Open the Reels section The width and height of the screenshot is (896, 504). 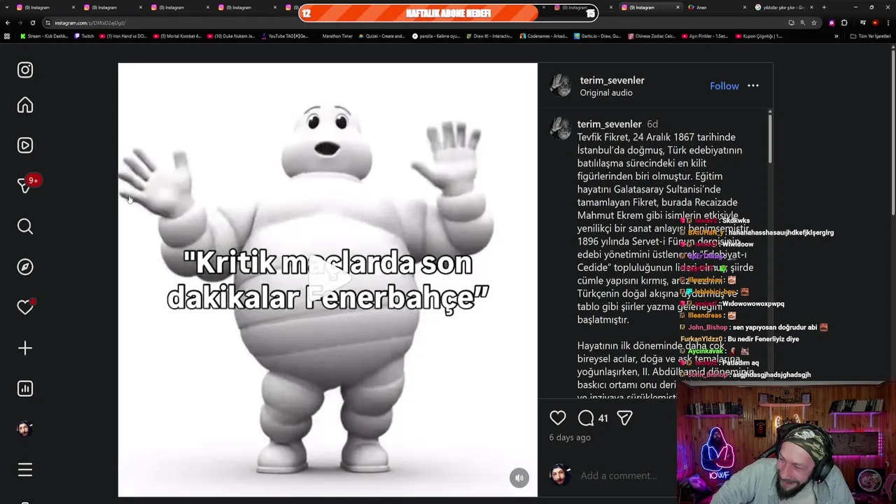25,146
